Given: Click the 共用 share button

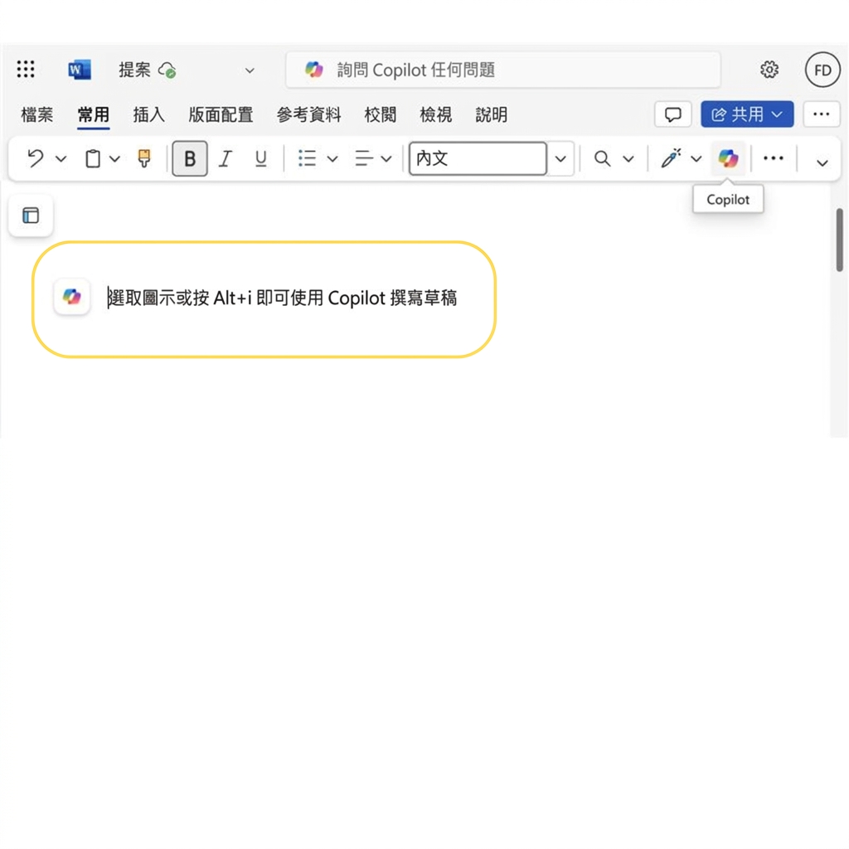Looking at the screenshot, I should (x=747, y=114).
